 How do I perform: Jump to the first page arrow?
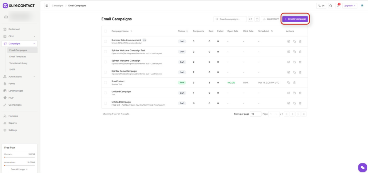[x=286, y=114]
